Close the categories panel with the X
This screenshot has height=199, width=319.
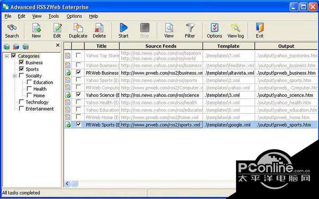pyautogui.click(x=58, y=45)
